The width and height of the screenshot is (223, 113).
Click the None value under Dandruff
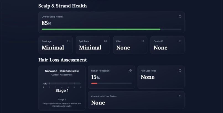tap(160, 48)
